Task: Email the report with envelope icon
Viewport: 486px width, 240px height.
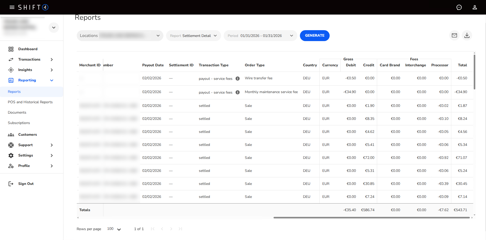Action: click(454, 35)
